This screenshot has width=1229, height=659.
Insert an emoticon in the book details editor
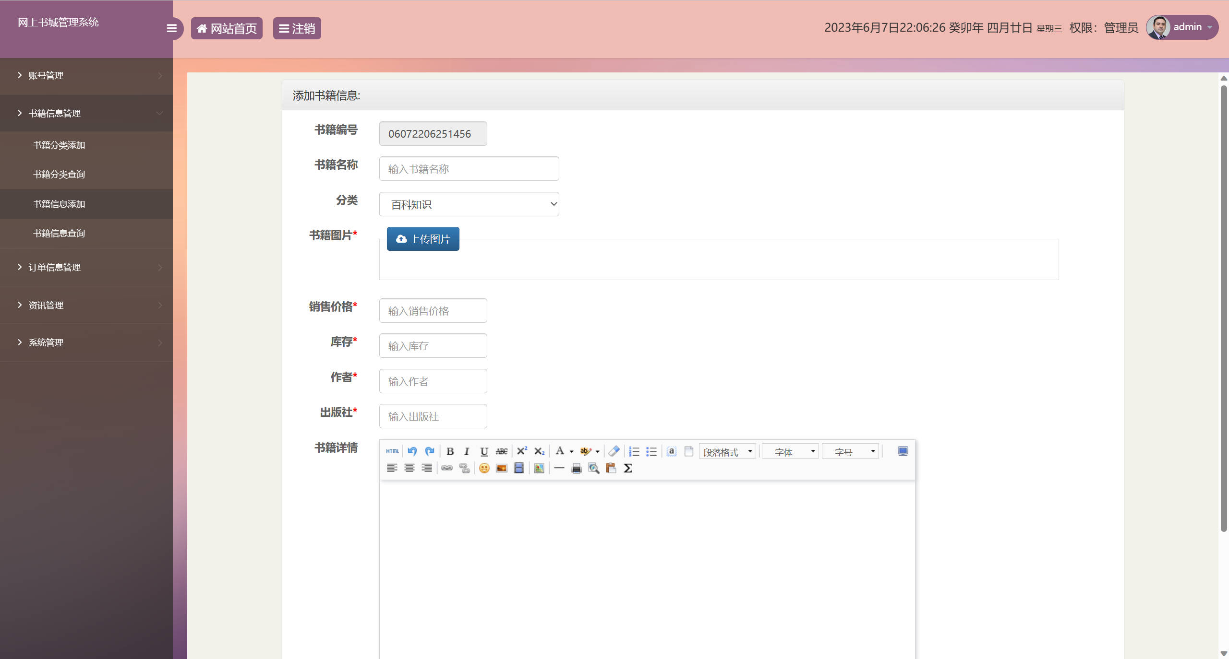[x=484, y=468]
